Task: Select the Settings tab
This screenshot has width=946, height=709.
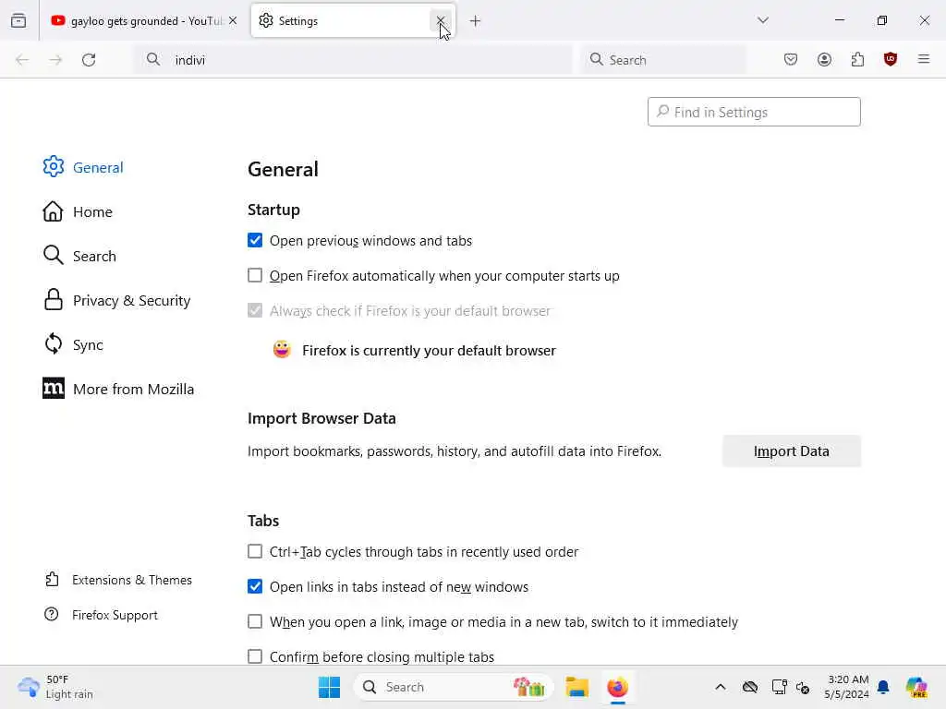Action: click(x=353, y=21)
